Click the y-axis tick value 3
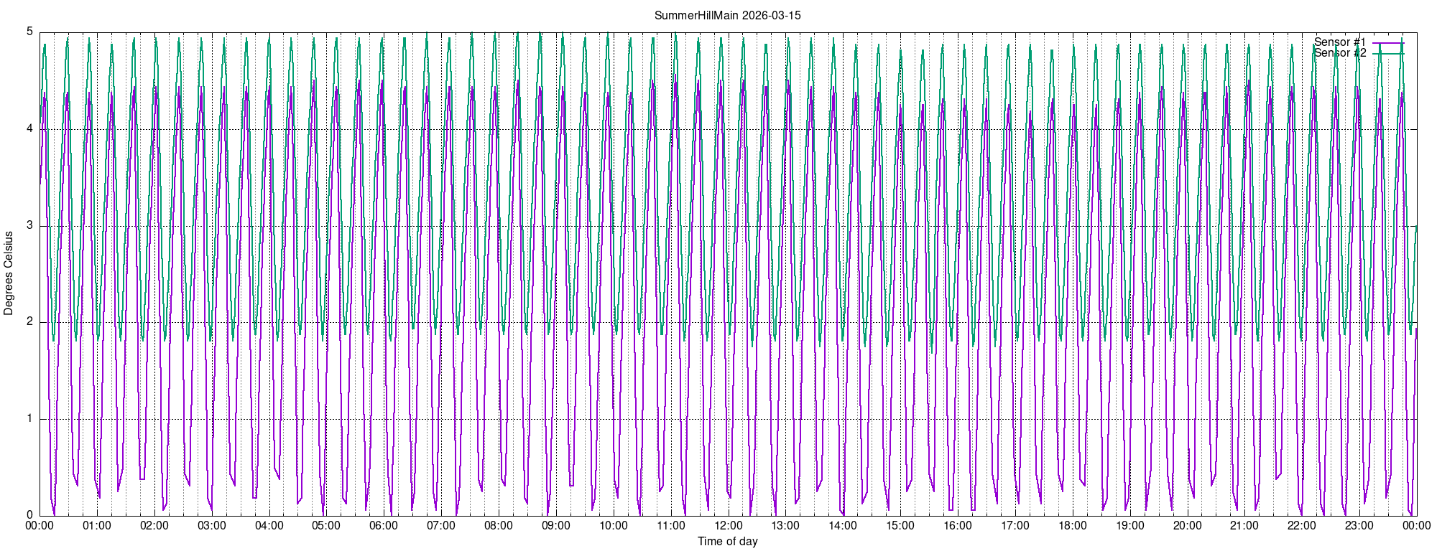Screen dimensions: 1437x551 click(x=29, y=225)
